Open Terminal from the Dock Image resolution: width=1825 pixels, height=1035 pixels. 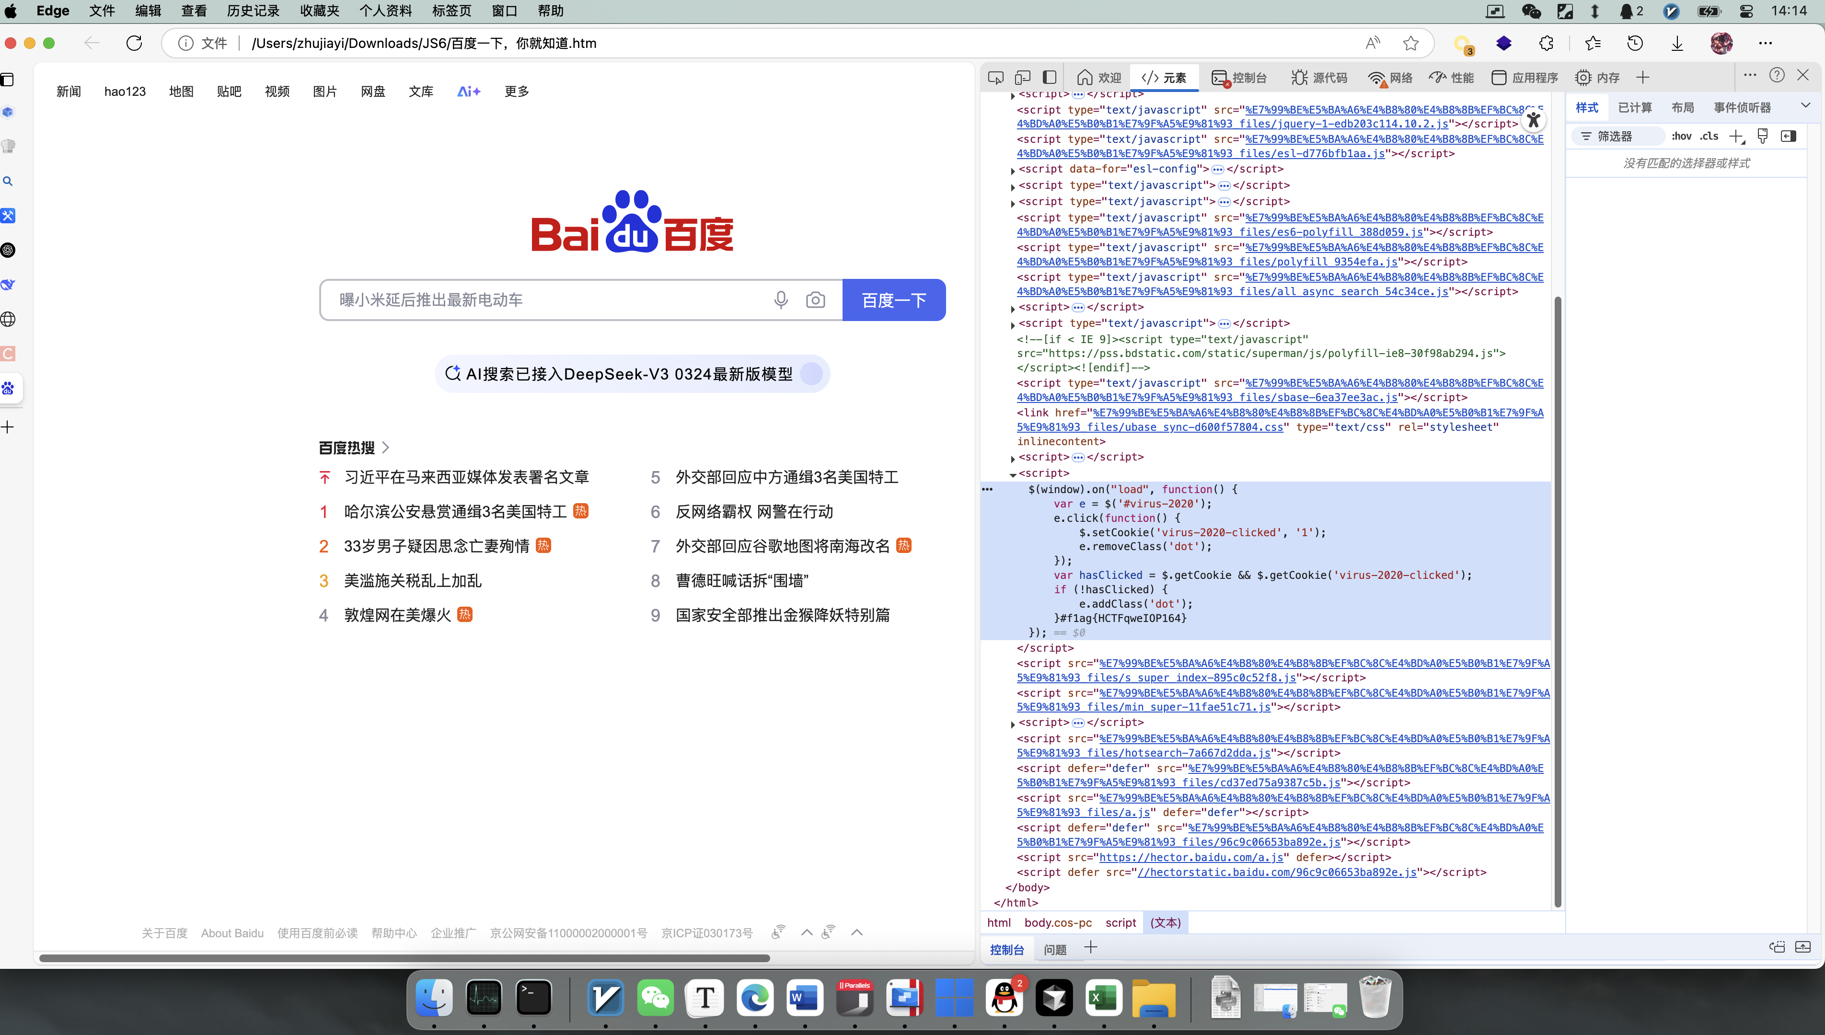(533, 998)
